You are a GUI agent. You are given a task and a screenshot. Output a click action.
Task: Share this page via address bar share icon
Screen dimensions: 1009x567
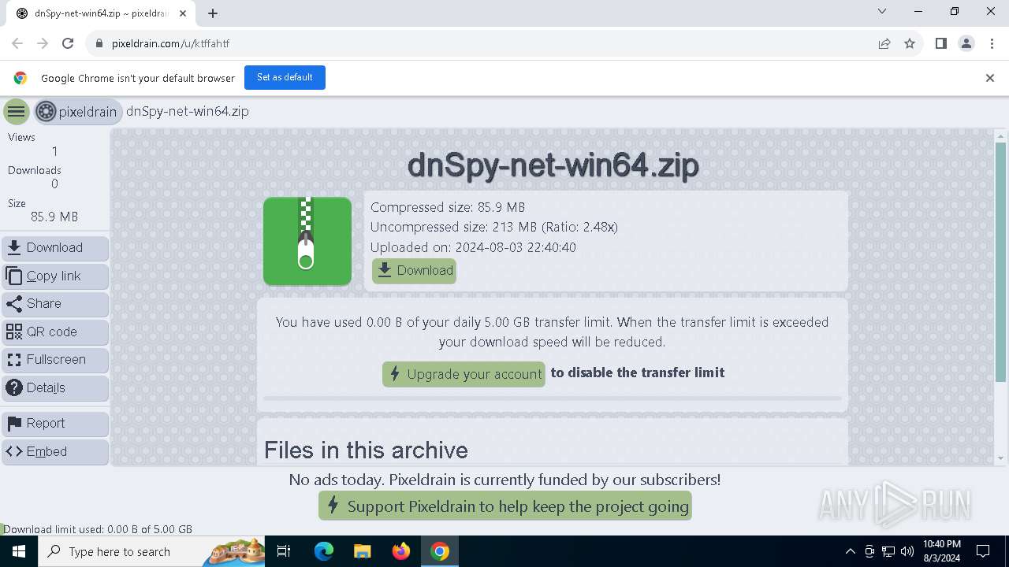pyautogui.click(x=884, y=44)
